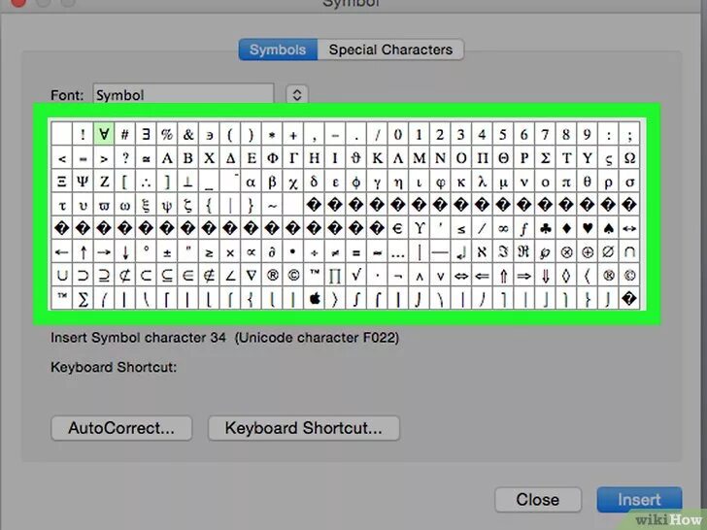The width and height of the screenshot is (707, 530).
Task: Pick the club ♣ suit symbol
Action: tap(545, 228)
